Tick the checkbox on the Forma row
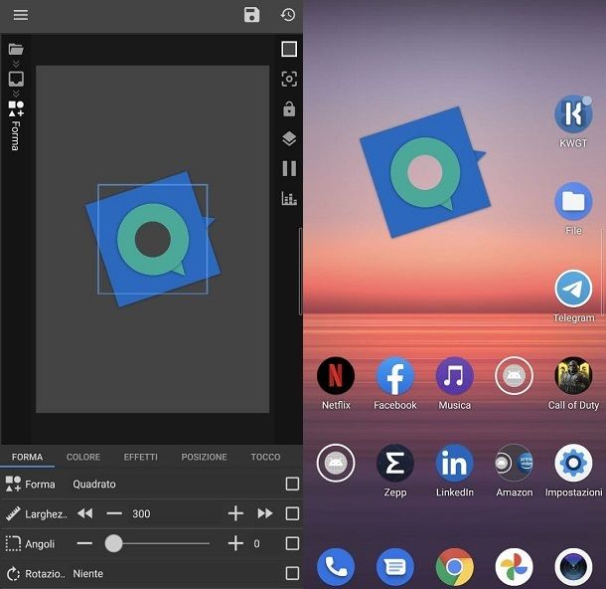This screenshot has width=606, height=589. pos(292,484)
